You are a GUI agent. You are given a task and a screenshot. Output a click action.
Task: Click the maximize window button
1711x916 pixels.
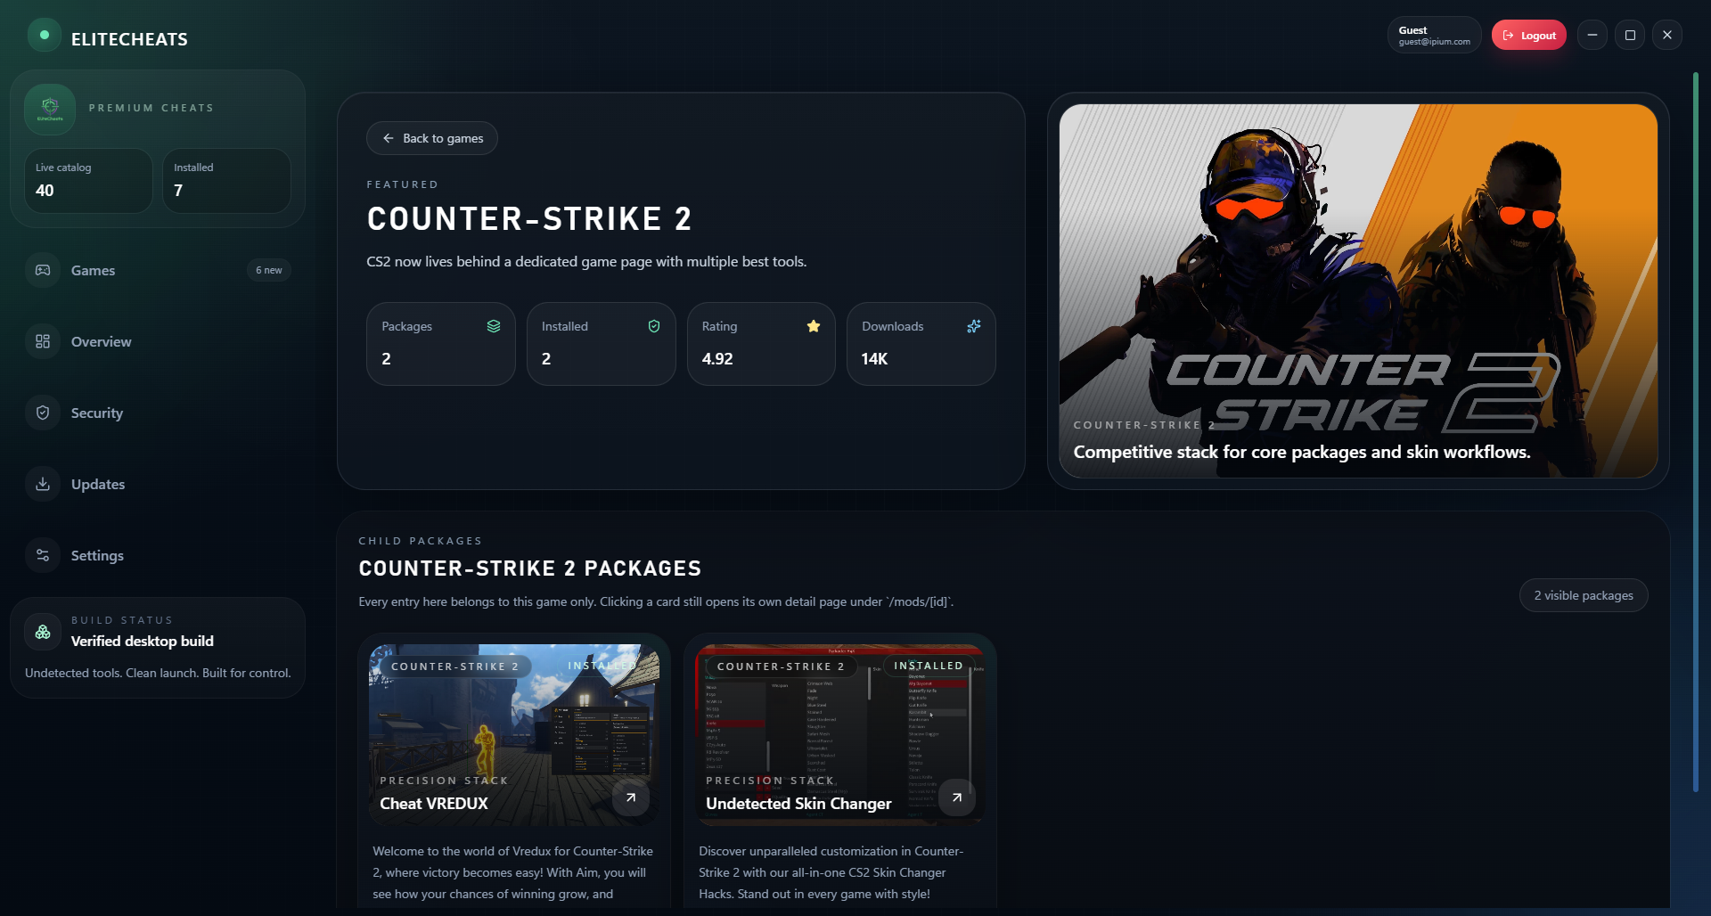[x=1630, y=36]
